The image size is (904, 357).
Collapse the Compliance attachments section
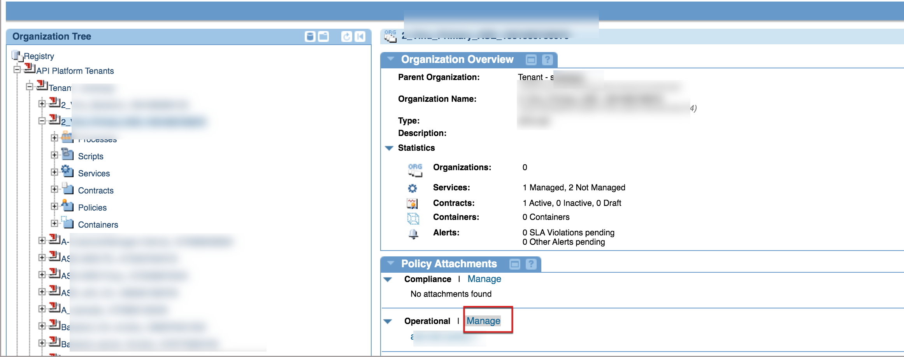(x=388, y=279)
